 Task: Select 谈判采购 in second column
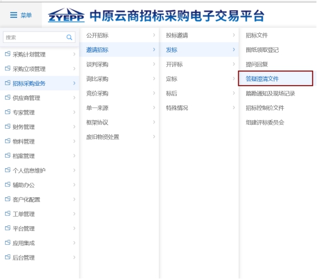click(x=97, y=65)
